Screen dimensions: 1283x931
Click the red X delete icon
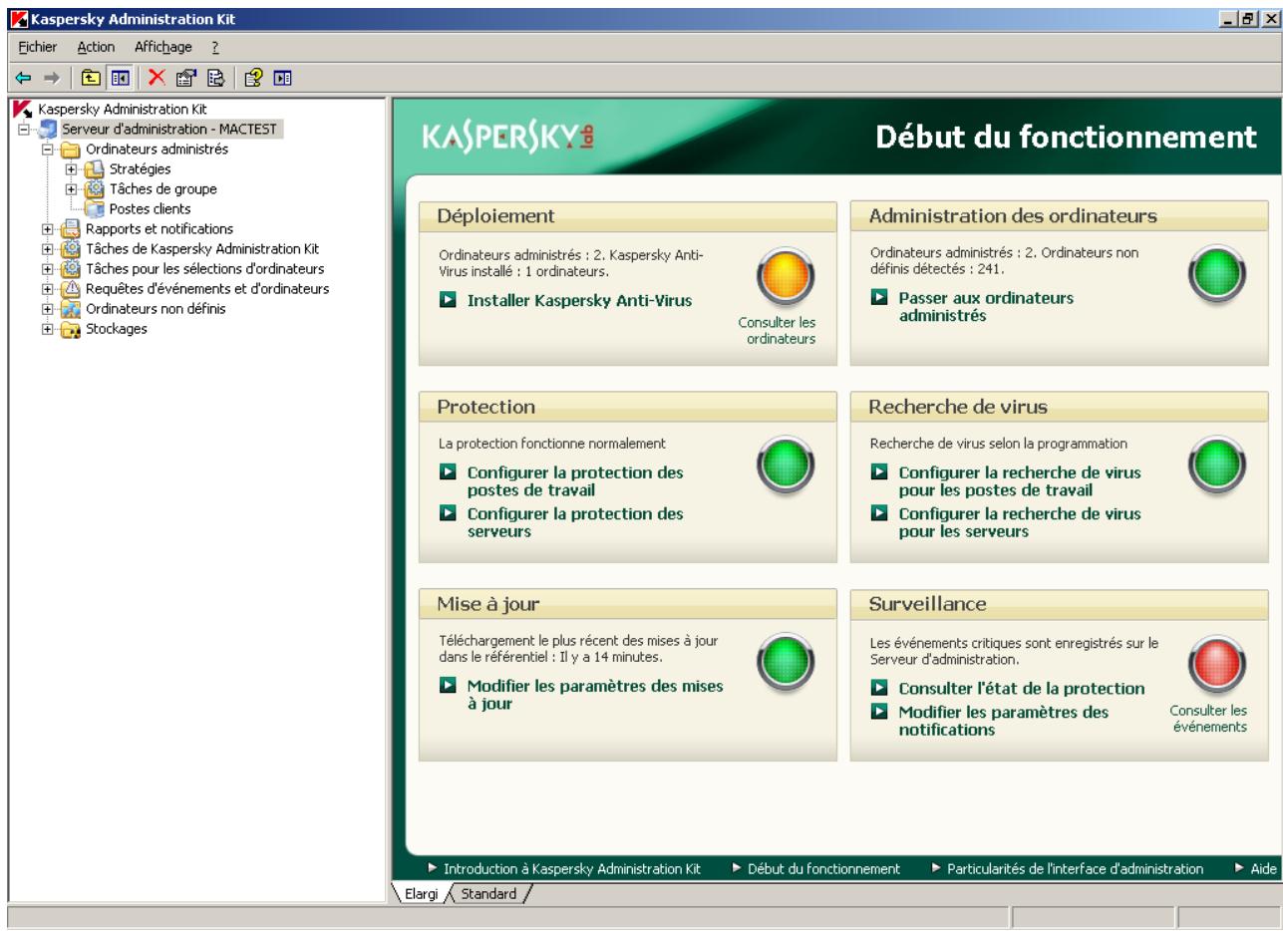click(157, 79)
